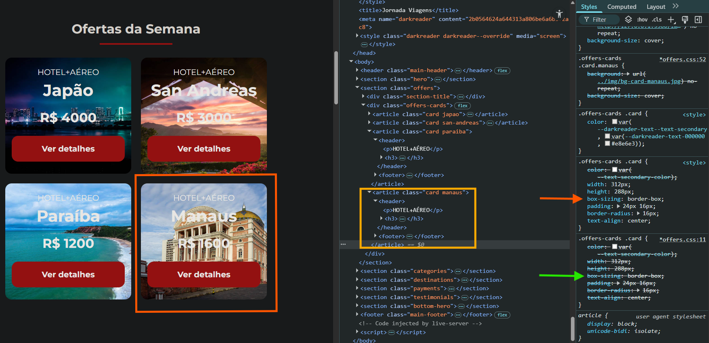The image size is (709, 343).
Task: Click the new style rule plus icon
Action: click(671, 19)
